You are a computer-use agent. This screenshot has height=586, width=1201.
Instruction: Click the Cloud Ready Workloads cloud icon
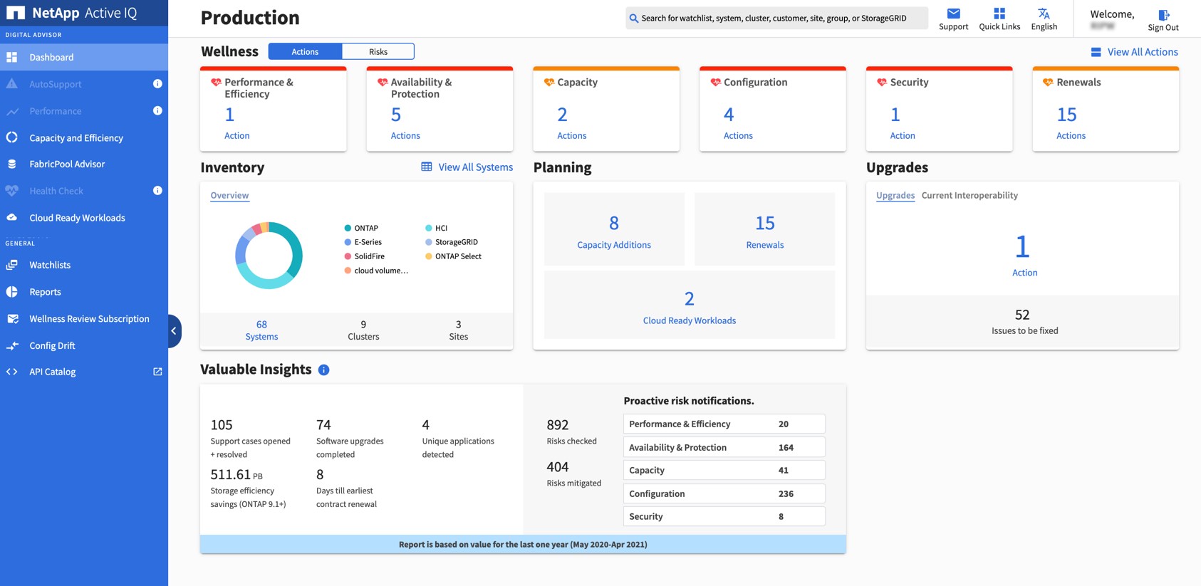(12, 217)
